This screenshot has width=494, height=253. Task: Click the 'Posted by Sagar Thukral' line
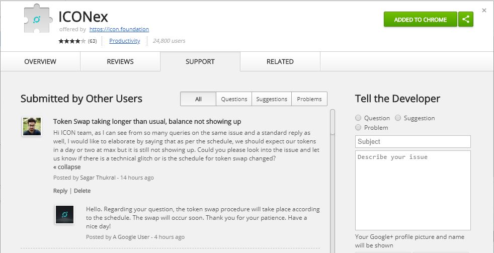tap(103, 178)
